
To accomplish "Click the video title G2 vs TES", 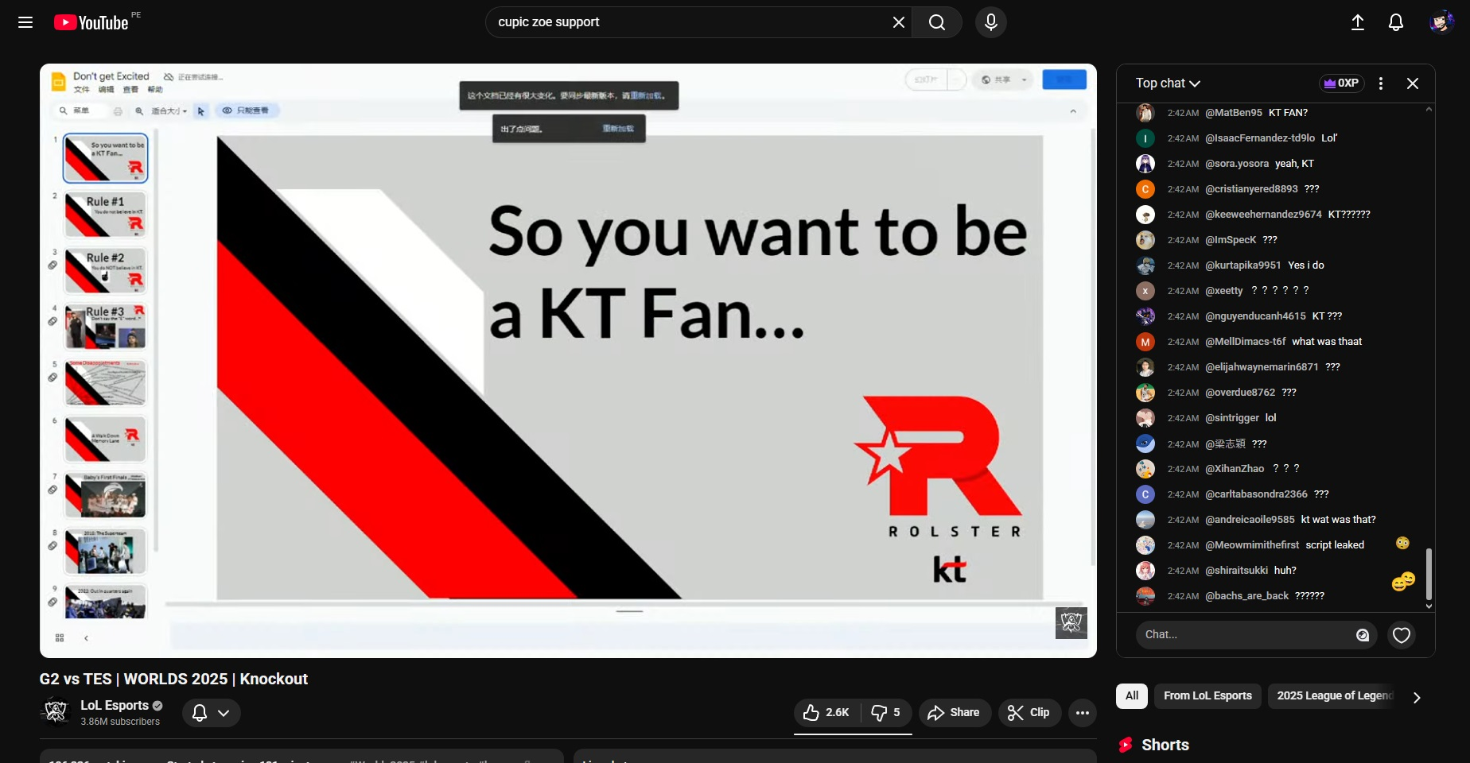I will point(173,680).
